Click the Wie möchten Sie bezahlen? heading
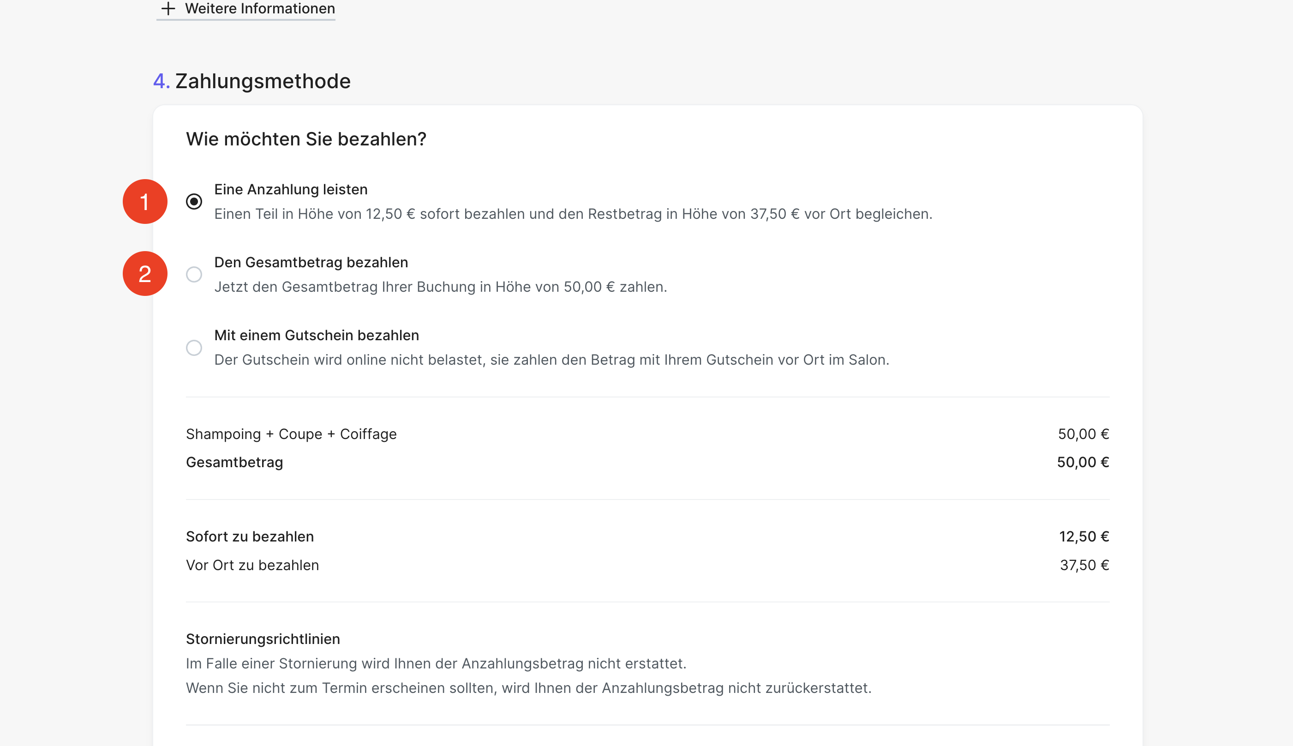 305,139
